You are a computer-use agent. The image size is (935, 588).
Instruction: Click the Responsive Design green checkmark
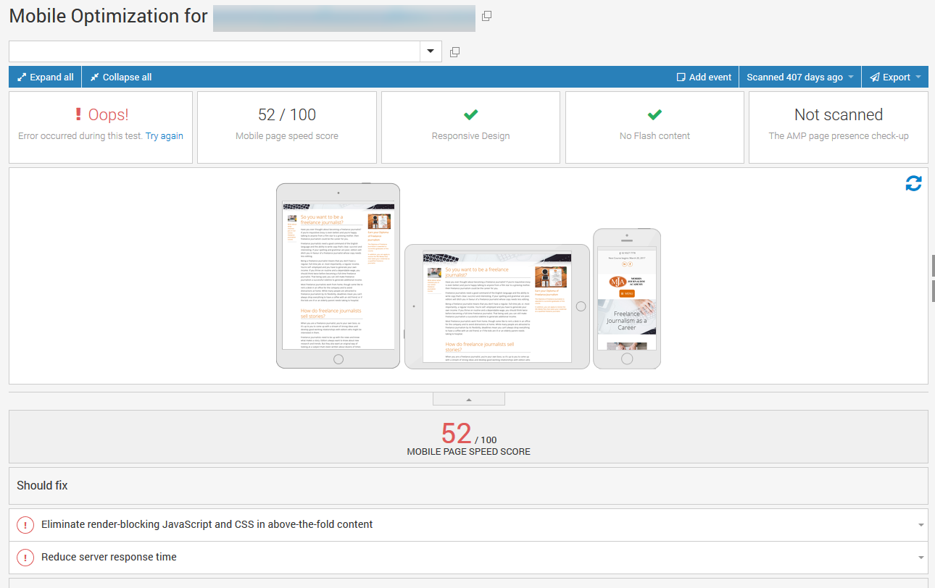pyautogui.click(x=470, y=114)
